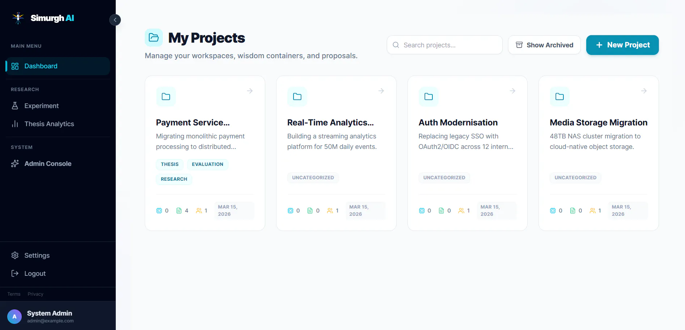Click the Real-Time Analytics folder icon
This screenshot has width=685, height=330.
tap(297, 97)
